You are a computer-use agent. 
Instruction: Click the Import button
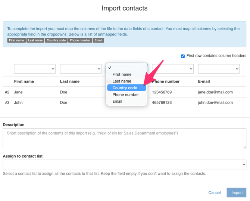coord(237,192)
